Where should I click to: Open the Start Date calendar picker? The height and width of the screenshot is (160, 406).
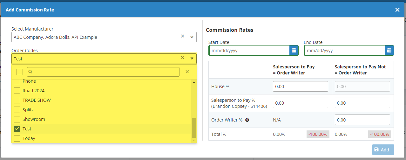(294, 51)
